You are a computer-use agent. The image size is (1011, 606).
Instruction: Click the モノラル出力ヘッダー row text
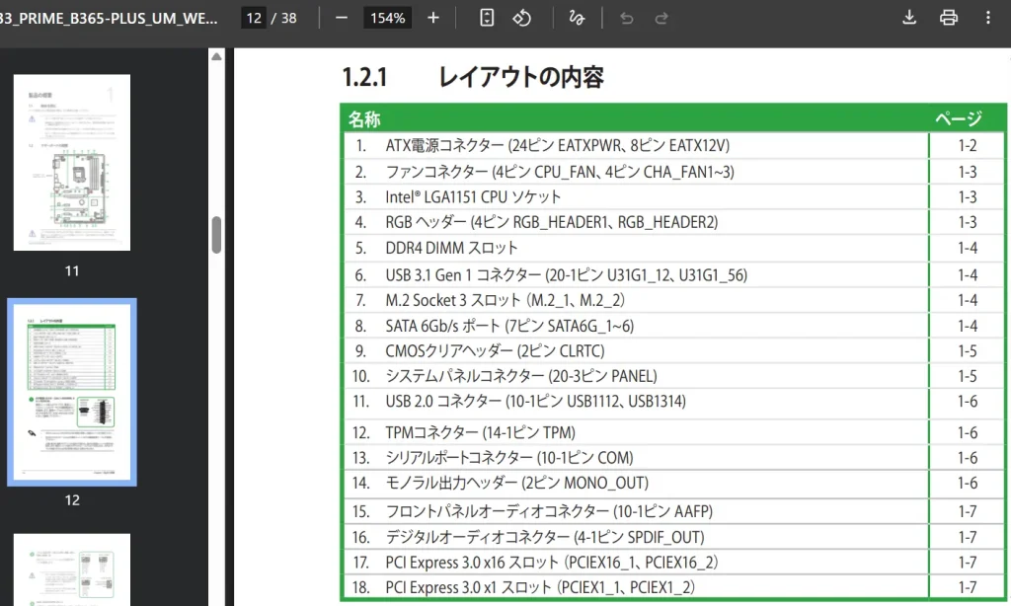point(516,483)
